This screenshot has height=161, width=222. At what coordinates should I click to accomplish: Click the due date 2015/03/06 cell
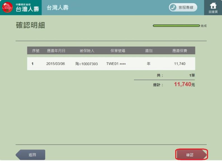[55, 64]
